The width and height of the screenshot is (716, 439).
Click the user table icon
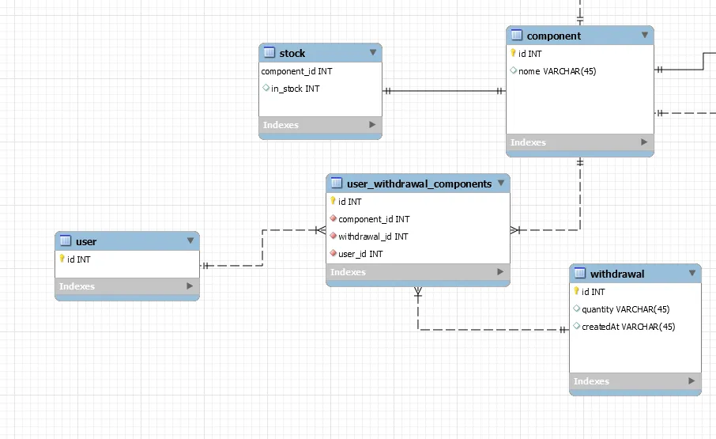66,240
